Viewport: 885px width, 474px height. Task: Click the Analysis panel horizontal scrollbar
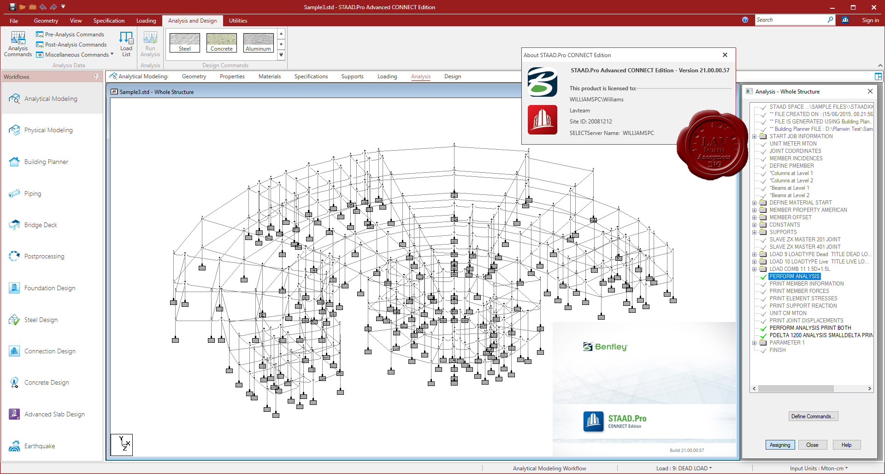(x=796, y=388)
